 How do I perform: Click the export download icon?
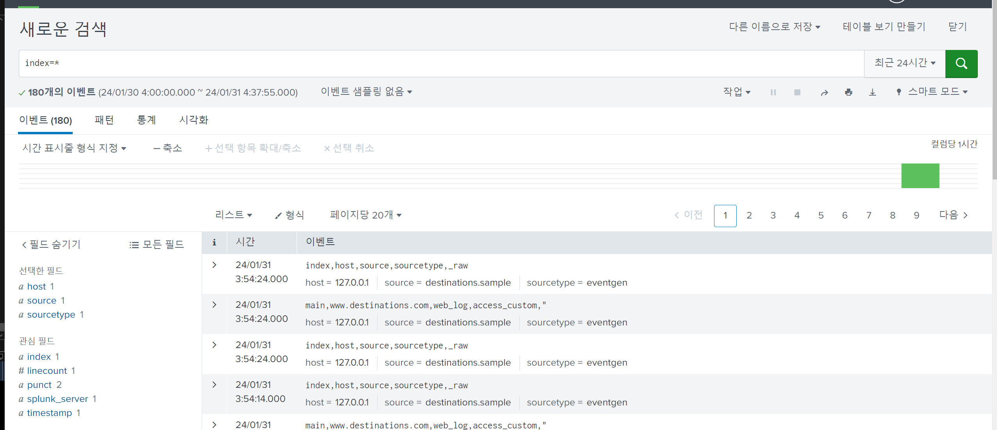pyautogui.click(x=872, y=92)
